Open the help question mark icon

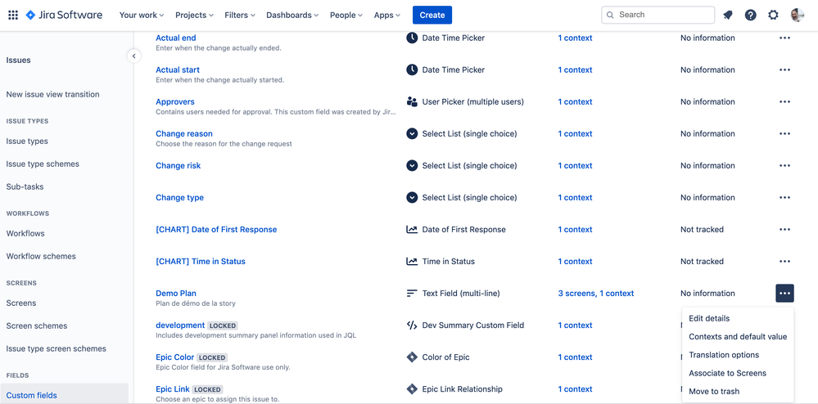751,15
